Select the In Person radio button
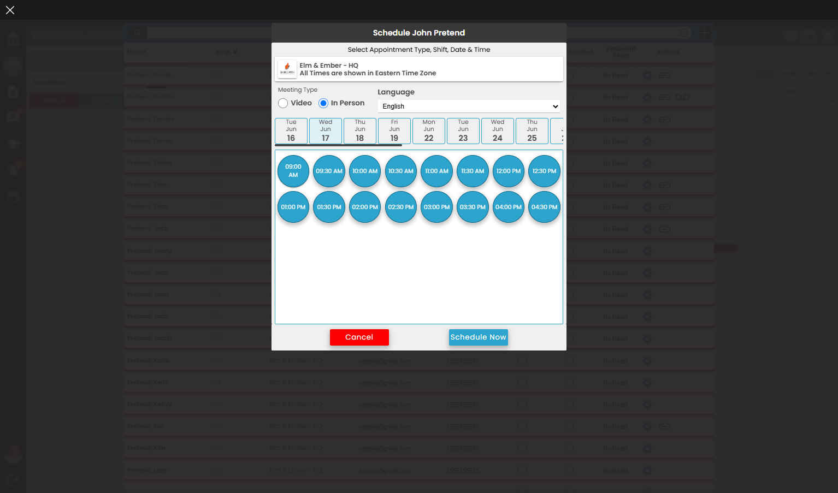838x493 pixels. 323,103
